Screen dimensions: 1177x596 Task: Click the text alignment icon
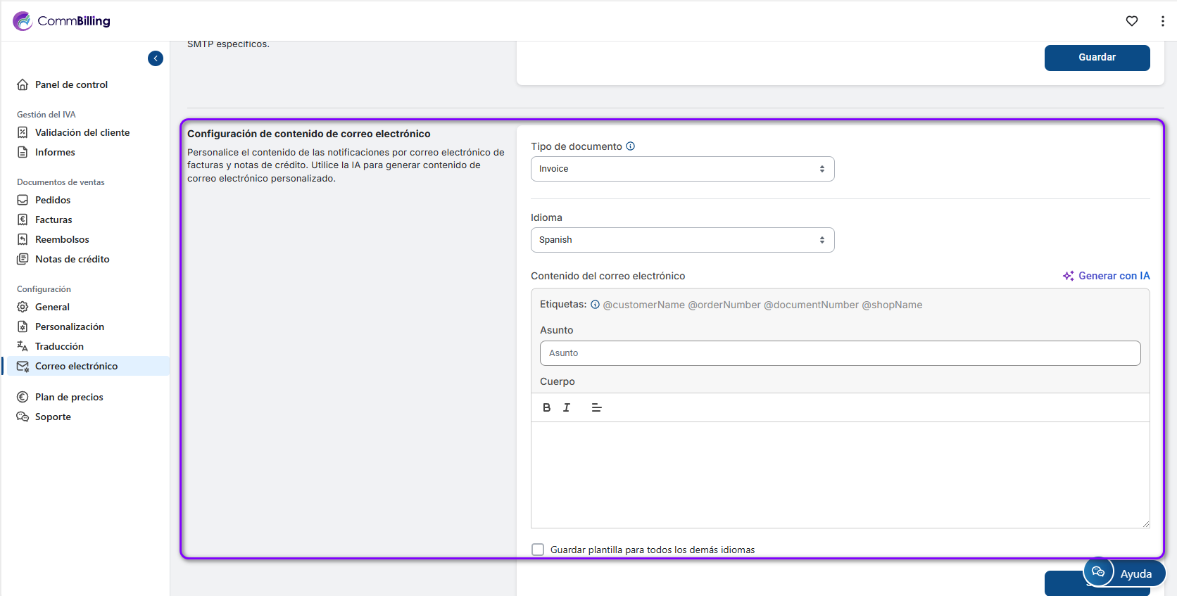pyautogui.click(x=596, y=407)
